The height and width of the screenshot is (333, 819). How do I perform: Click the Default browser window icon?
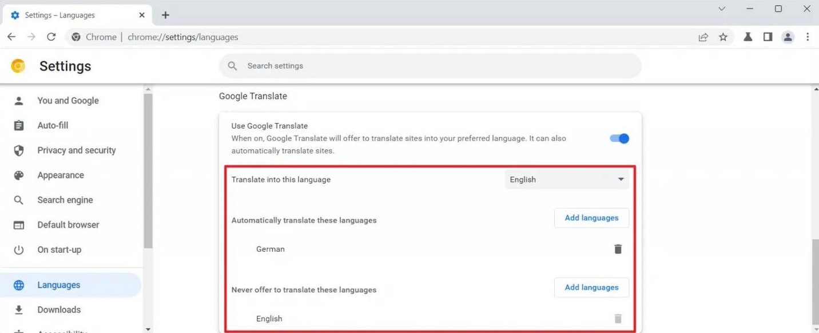(19, 225)
